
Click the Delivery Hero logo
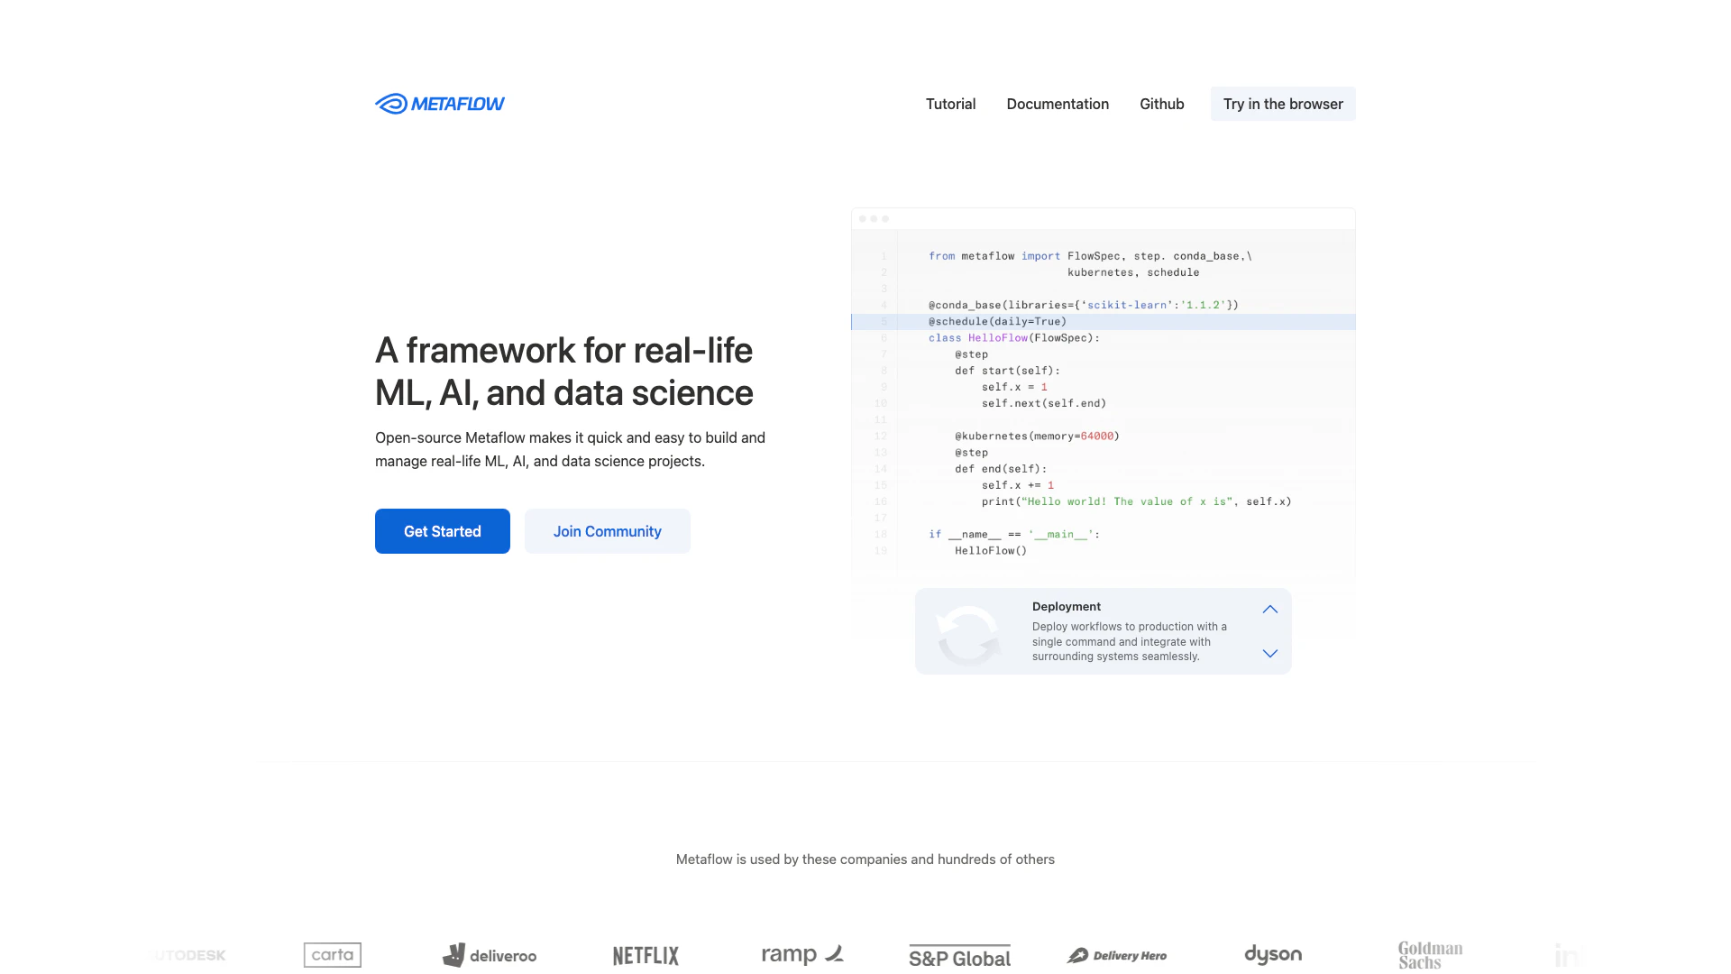[1116, 955]
